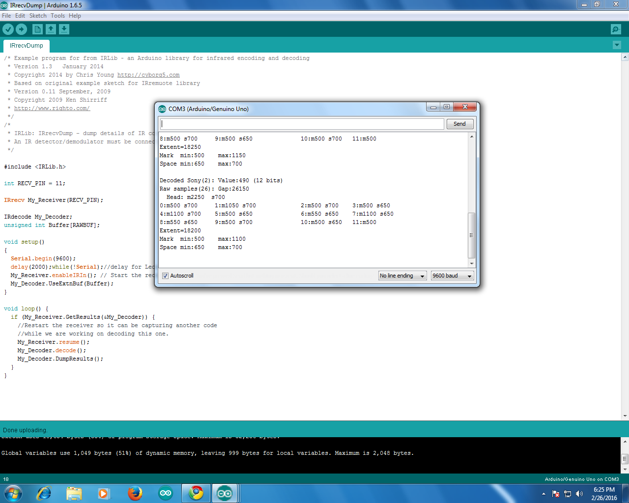This screenshot has width=629, height=503.
Task: Launch Internet Explorer from the taskbar
Action: (x=44, y=493)
